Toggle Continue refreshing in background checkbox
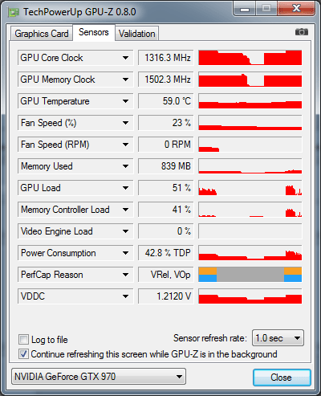The width and height of the screenshot is (321, 396). [23, 353]
